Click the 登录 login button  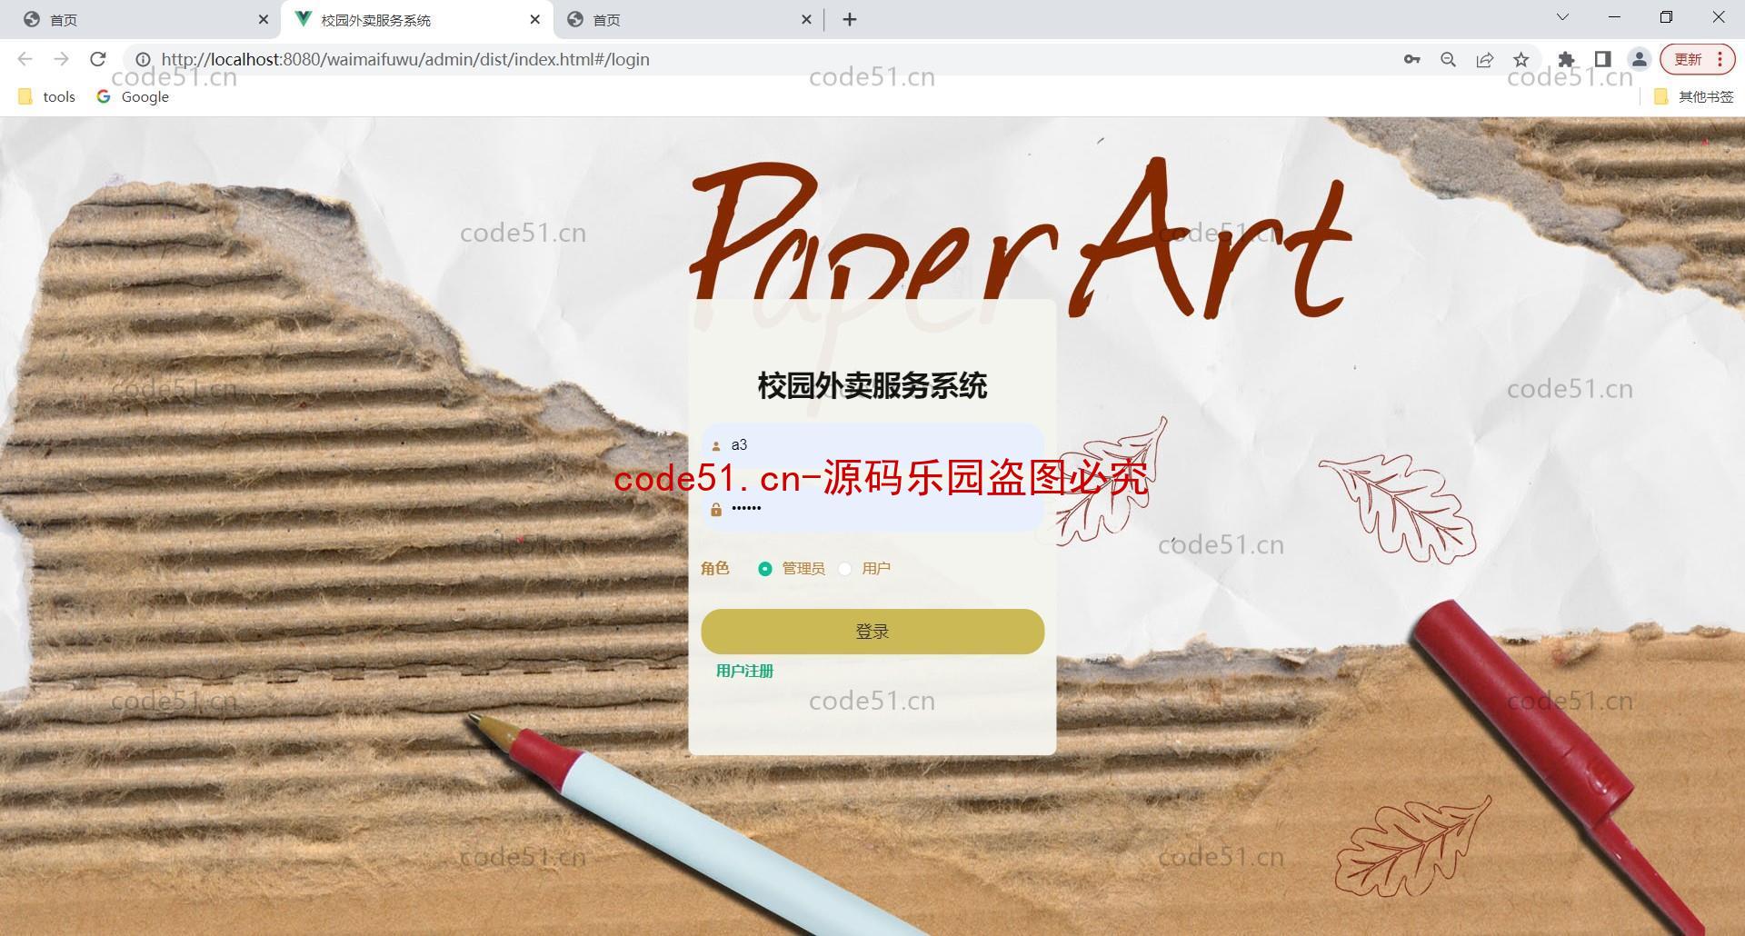pyautogui.click(x=872, y=632)
